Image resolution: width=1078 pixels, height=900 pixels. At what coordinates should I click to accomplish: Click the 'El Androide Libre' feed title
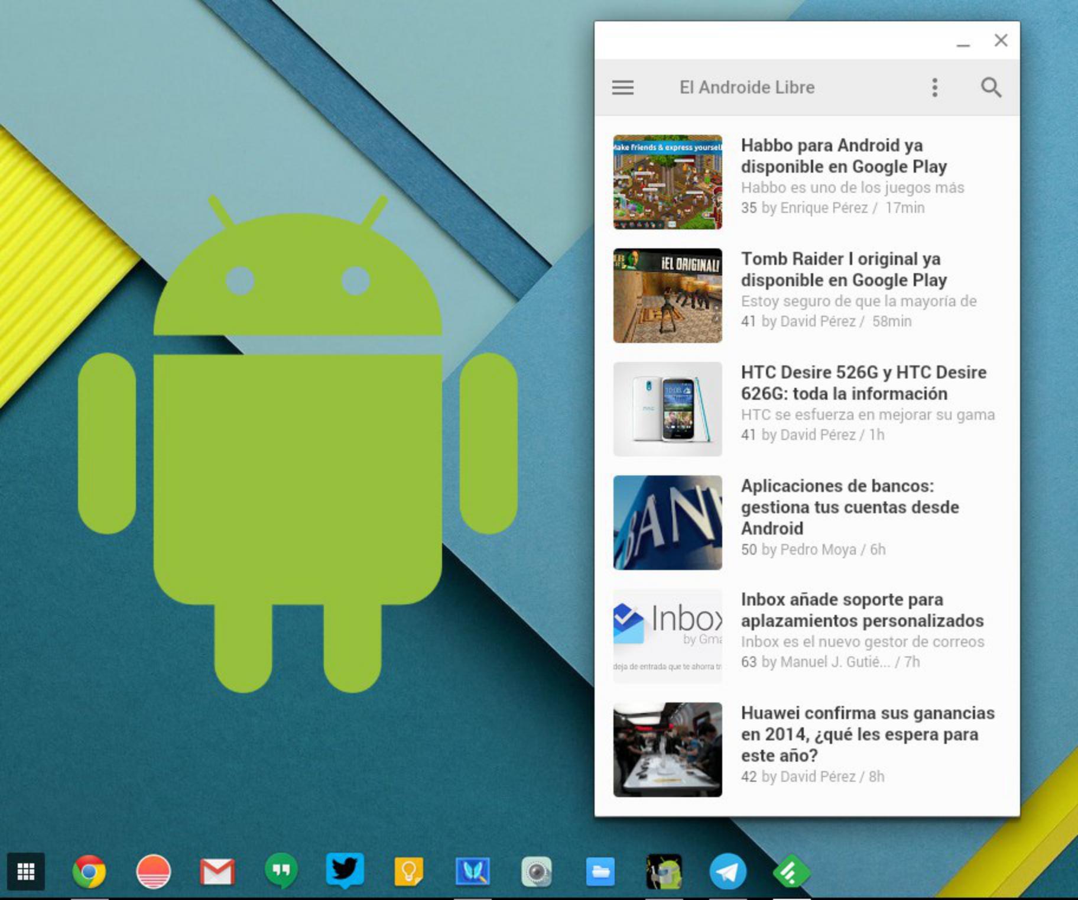[x=747, y=88]
